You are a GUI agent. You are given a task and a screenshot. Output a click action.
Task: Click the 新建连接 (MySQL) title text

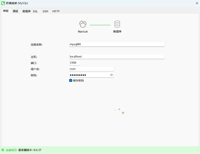(x=17, y=3)
